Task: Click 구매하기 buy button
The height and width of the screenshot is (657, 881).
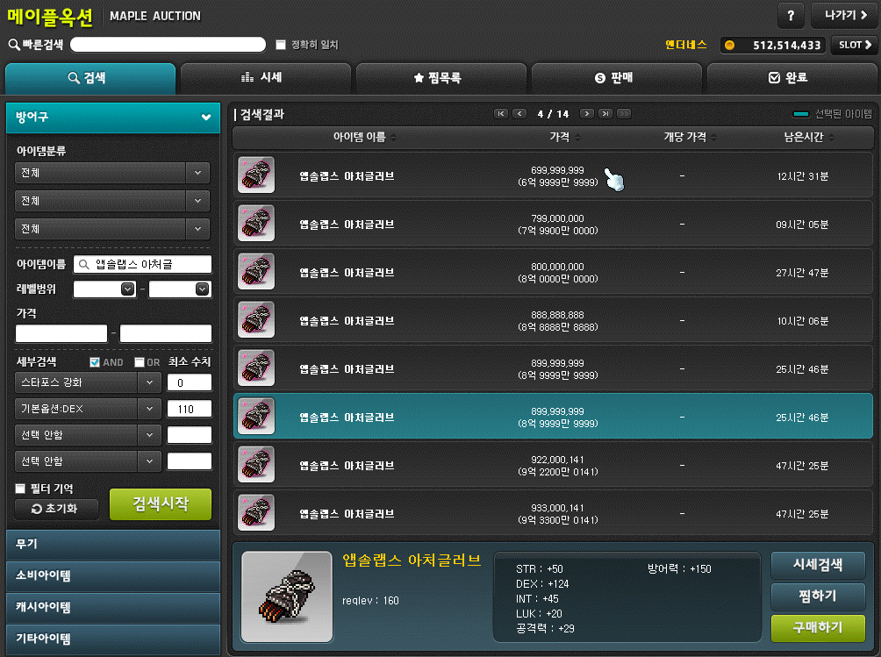Action: coord(818,628)
